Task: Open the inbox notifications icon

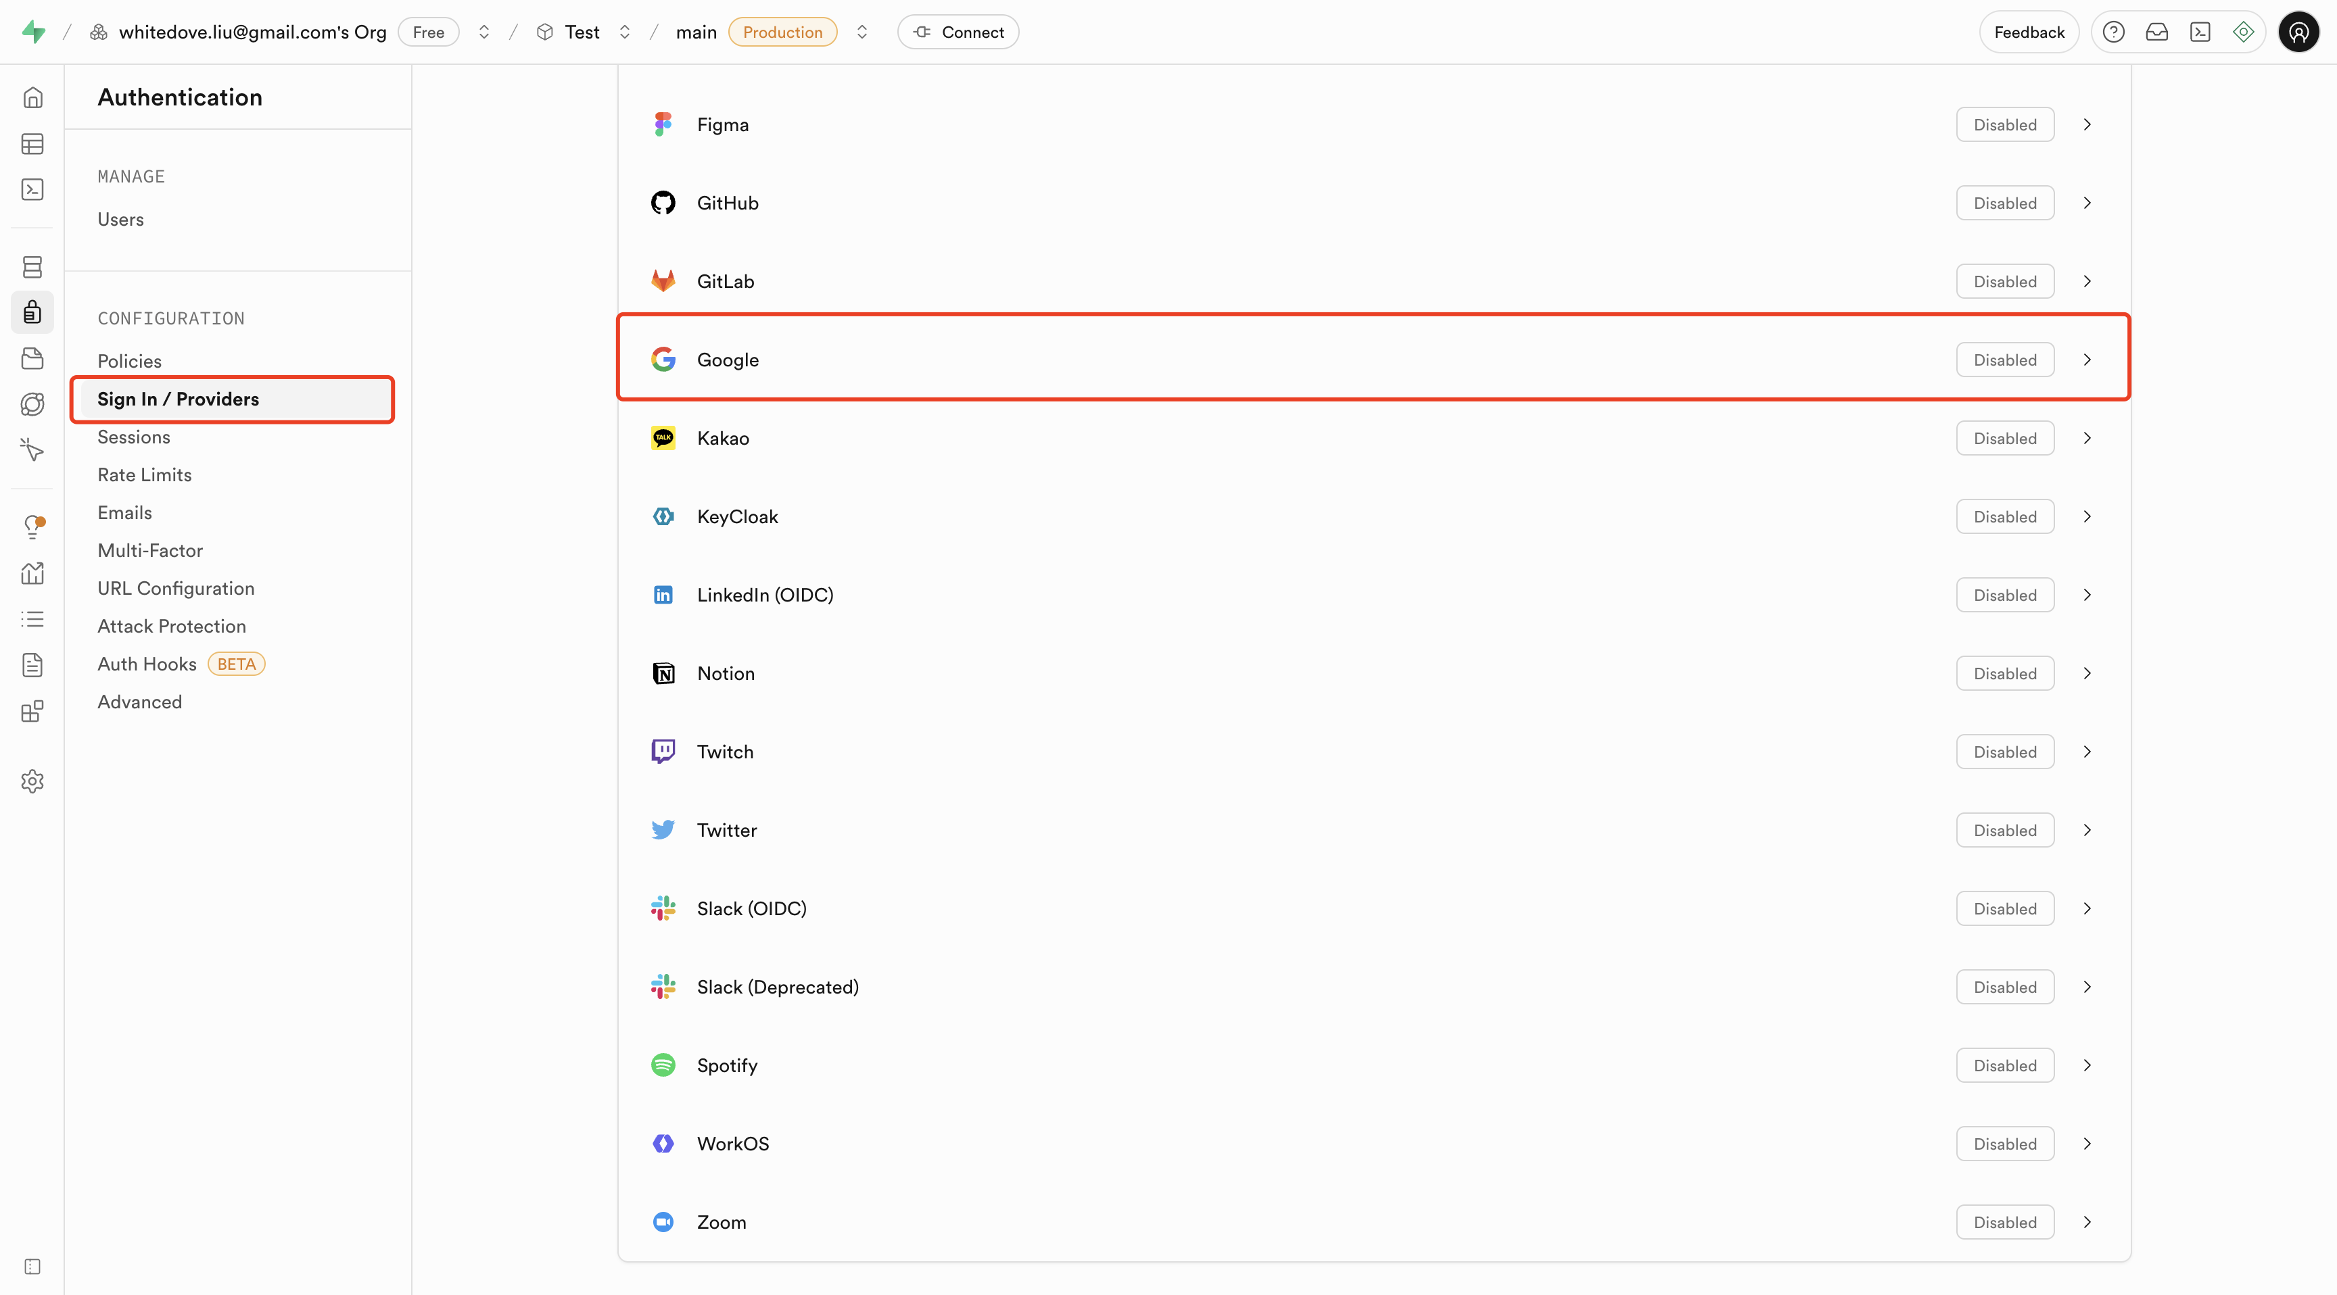Action: point(2156,32)
